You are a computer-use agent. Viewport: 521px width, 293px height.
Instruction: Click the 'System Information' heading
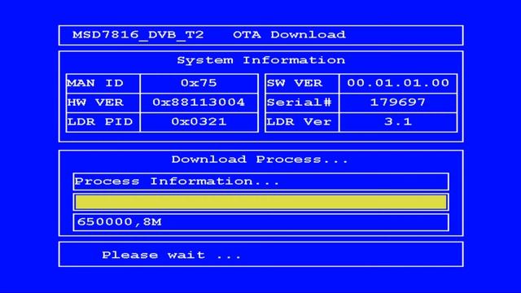(x=260, y=60)
